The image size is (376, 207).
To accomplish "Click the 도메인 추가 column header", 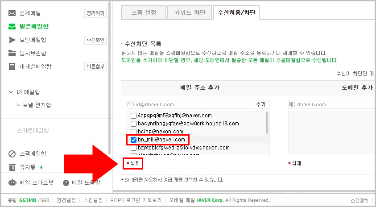I will click(x=357, y=88).
